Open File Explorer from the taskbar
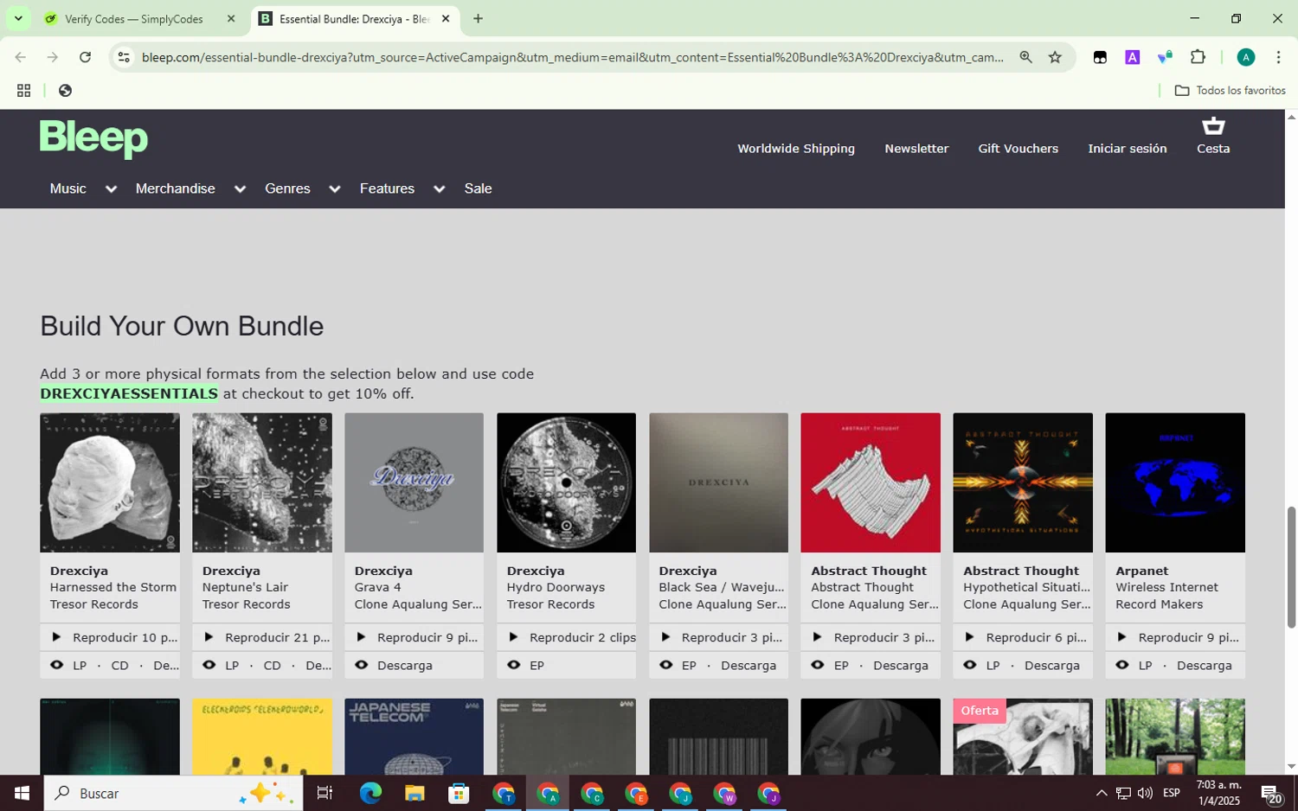Viewport: 1298px width, 811px height. point(414,793)
